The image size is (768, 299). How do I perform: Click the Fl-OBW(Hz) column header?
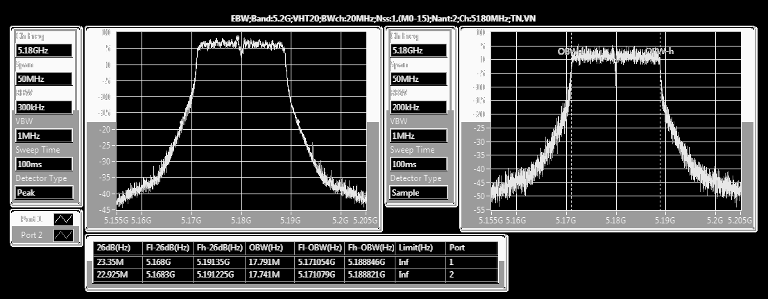coord(319,248)
